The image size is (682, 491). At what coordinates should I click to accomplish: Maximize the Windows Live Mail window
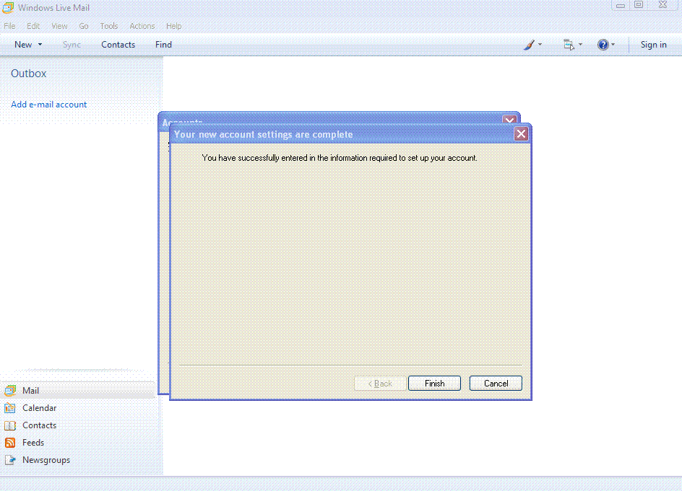click(639, 5)
